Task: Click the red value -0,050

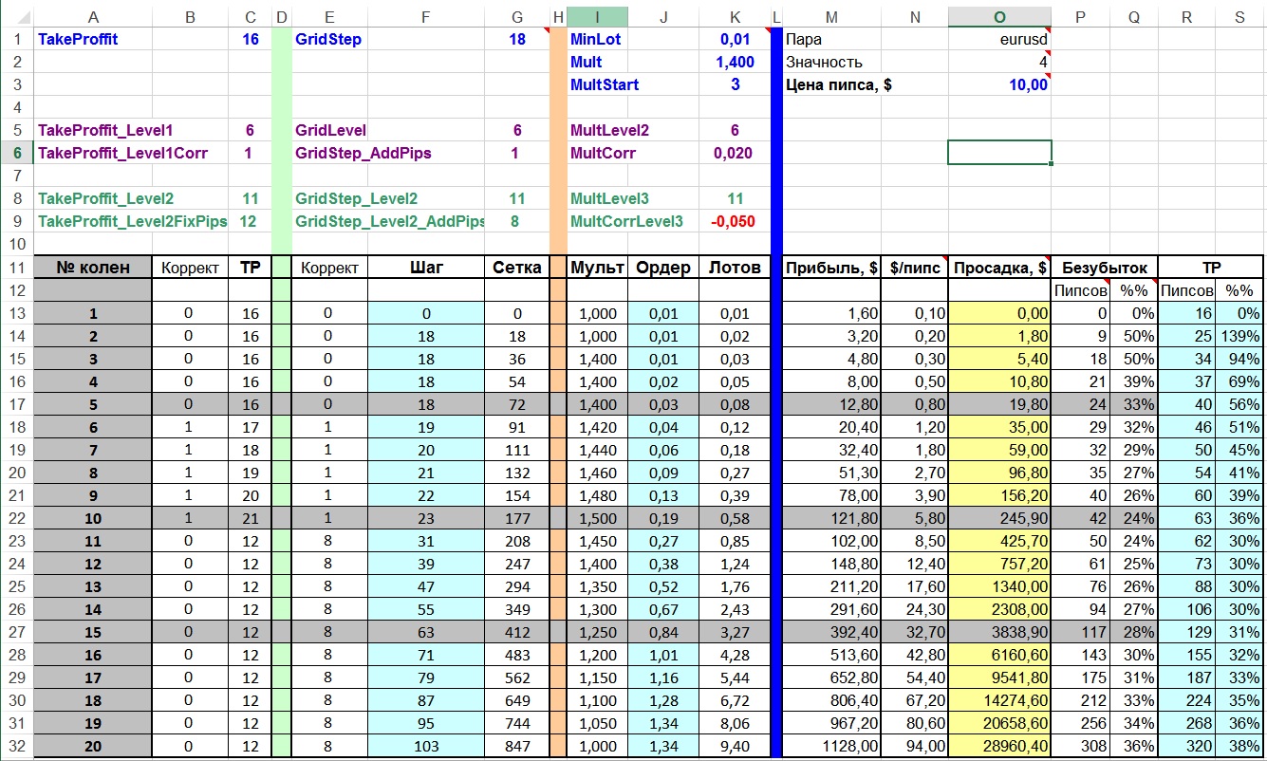Action: [735, 221]
